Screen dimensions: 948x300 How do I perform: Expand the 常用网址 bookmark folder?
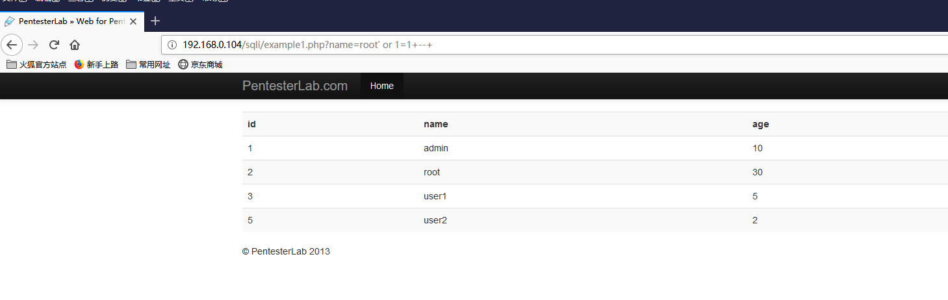[148, 64]
